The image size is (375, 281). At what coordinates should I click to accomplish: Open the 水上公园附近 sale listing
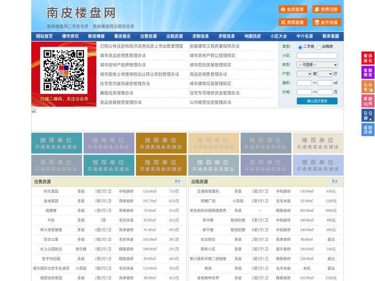tap(51, 249)
